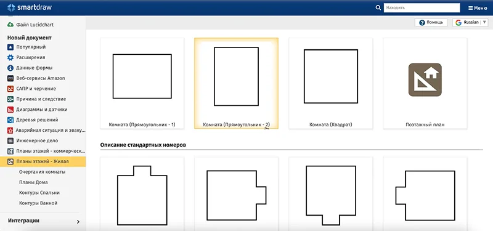Open the Контуры Ванной subcategory

click(x=38, y=203)
